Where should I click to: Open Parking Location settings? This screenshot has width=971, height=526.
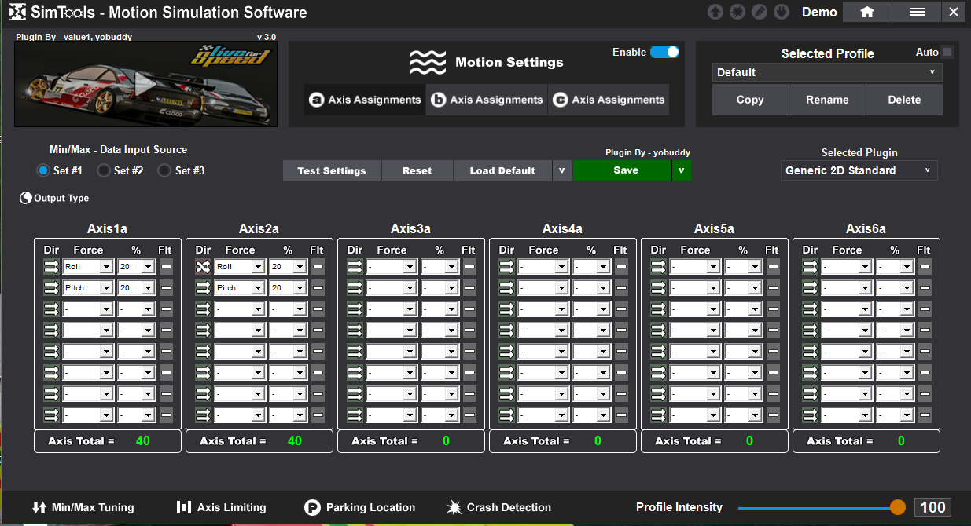(x=359, y=507)
